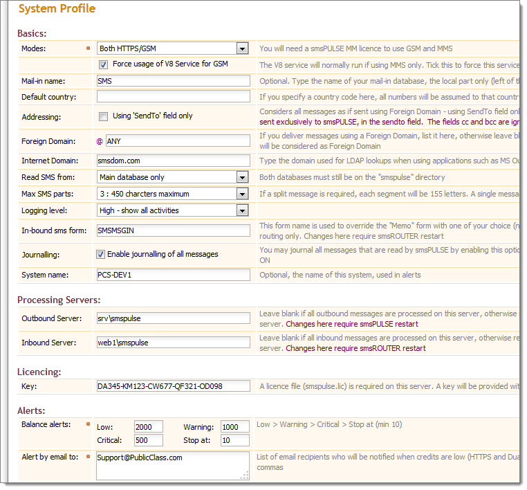The image size is (527, 490).
Task: Click the Warning balance field 1000
Action: point(235,427)
